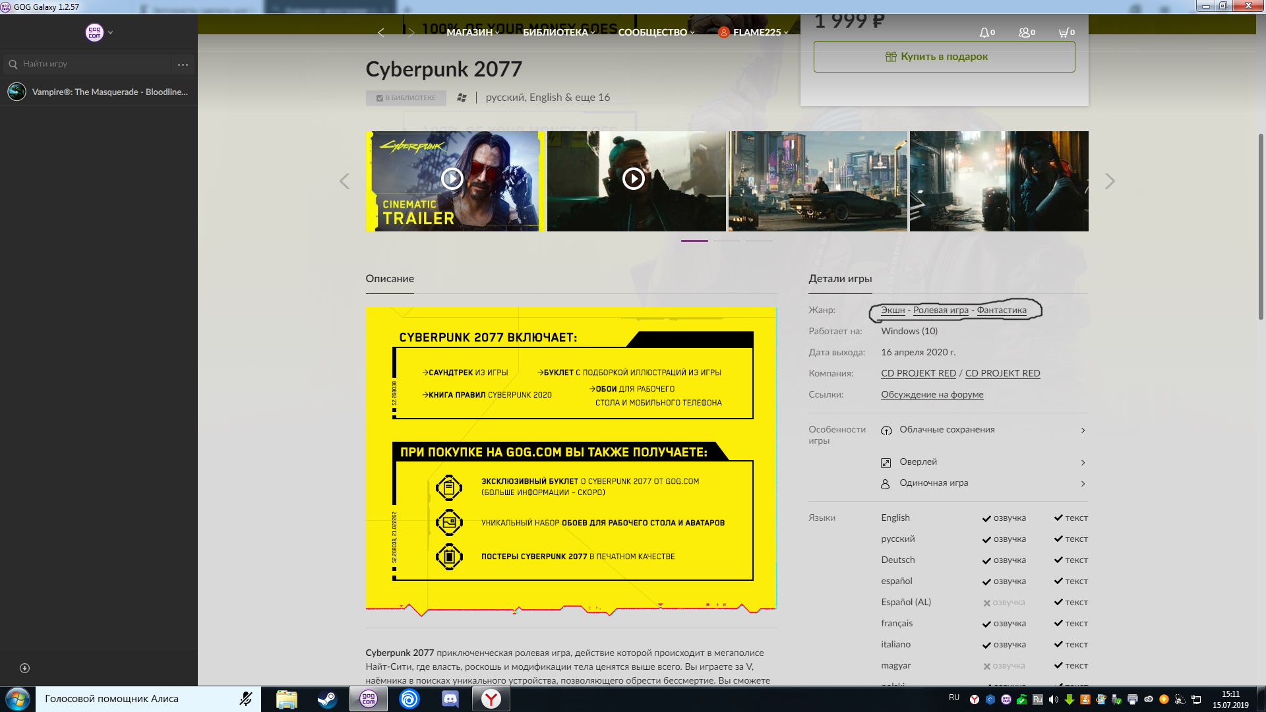Click Alice assistant microphone icon
This screenshot has height=712, width=1266.
coord(246,699)
